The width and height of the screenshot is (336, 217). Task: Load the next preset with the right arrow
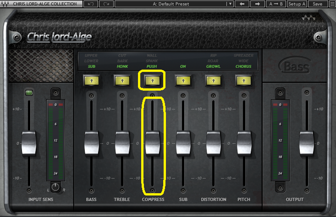(x=257, y=4)
